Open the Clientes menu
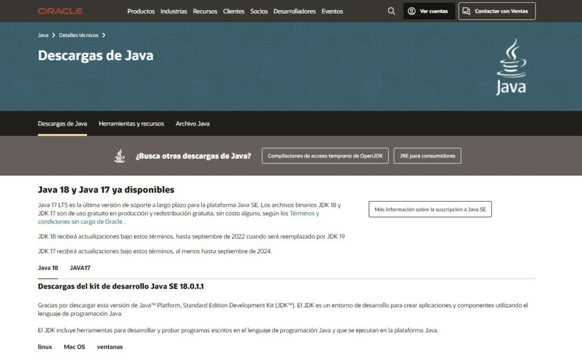 pyautogui.click(x=234, y=11)
